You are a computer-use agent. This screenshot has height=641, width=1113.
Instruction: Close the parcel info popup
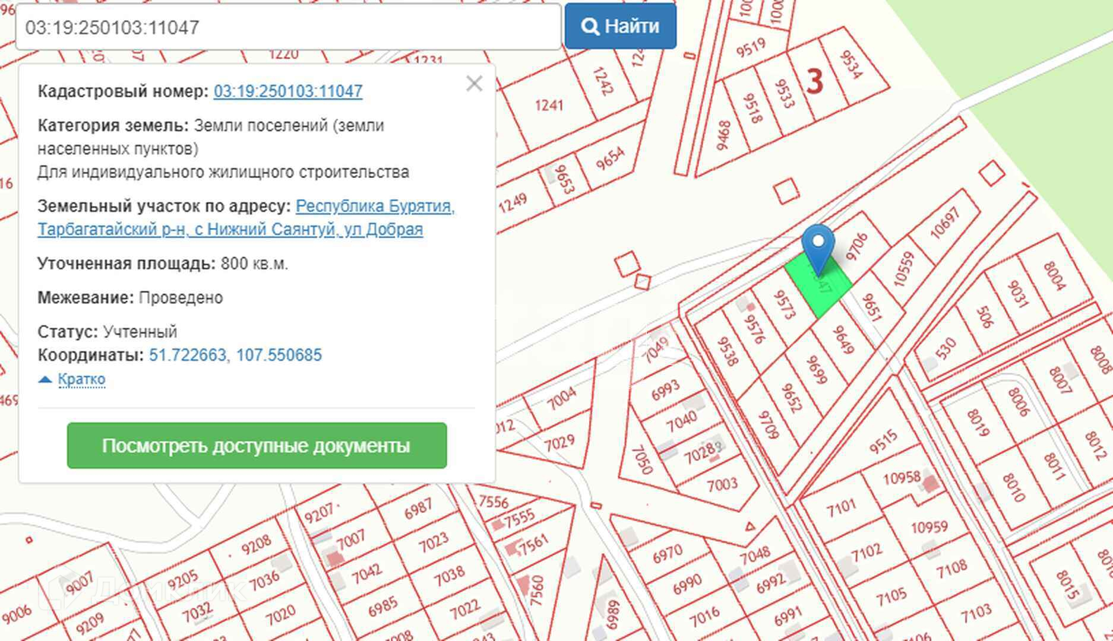pos(474,84)
